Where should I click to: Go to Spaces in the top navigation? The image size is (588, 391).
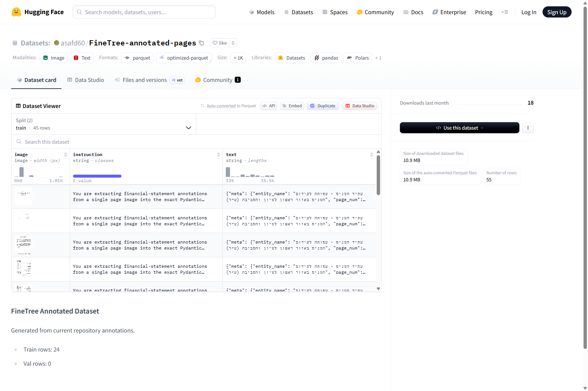click(335, 12)
